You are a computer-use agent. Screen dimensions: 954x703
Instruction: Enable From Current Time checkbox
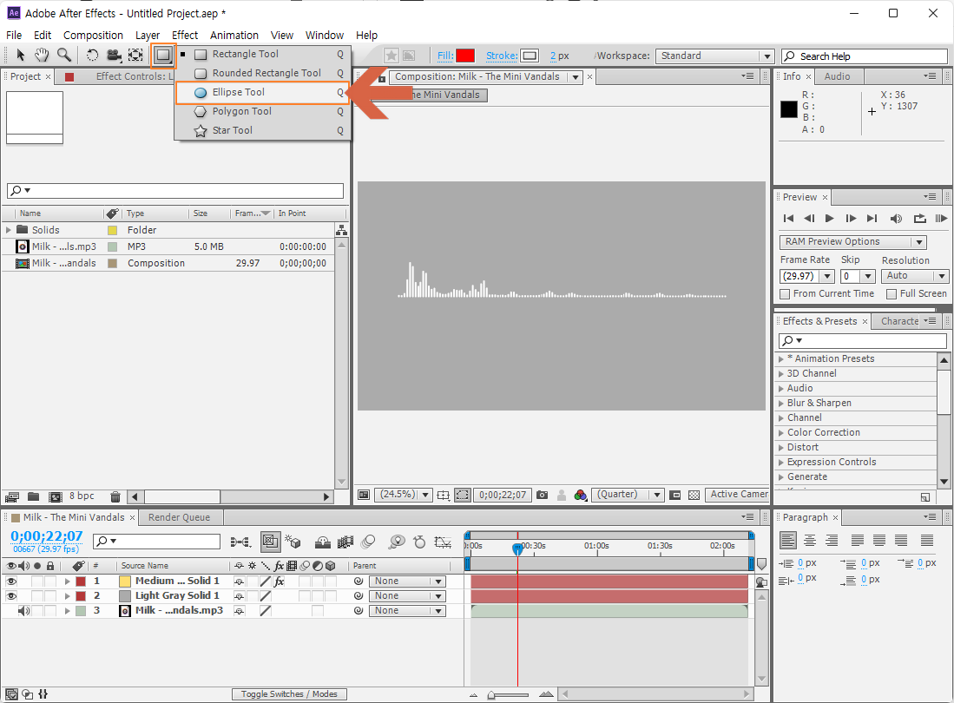[x=786, y=294]
